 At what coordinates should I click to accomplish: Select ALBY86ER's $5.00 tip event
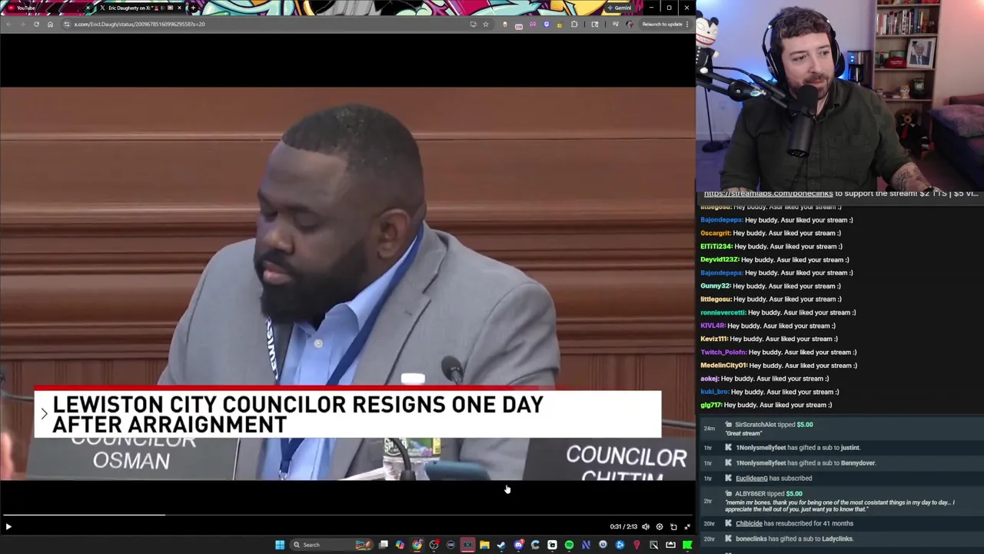(x=839, y=501)
